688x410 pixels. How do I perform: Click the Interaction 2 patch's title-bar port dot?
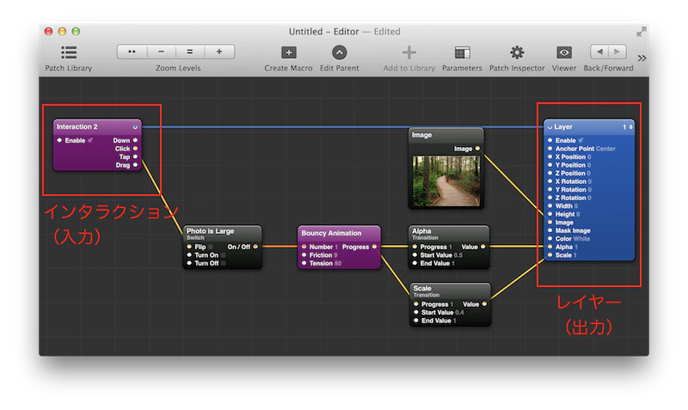click(x=135, y=127)
